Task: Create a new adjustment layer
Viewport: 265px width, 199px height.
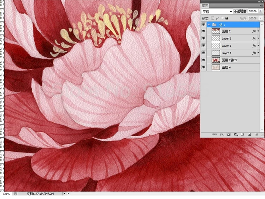Action: tap(236, 134)
